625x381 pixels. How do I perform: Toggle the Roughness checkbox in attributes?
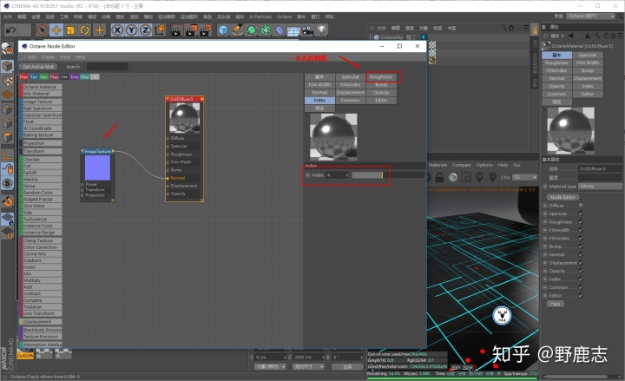pyautogui.click(x=581, y=222)
